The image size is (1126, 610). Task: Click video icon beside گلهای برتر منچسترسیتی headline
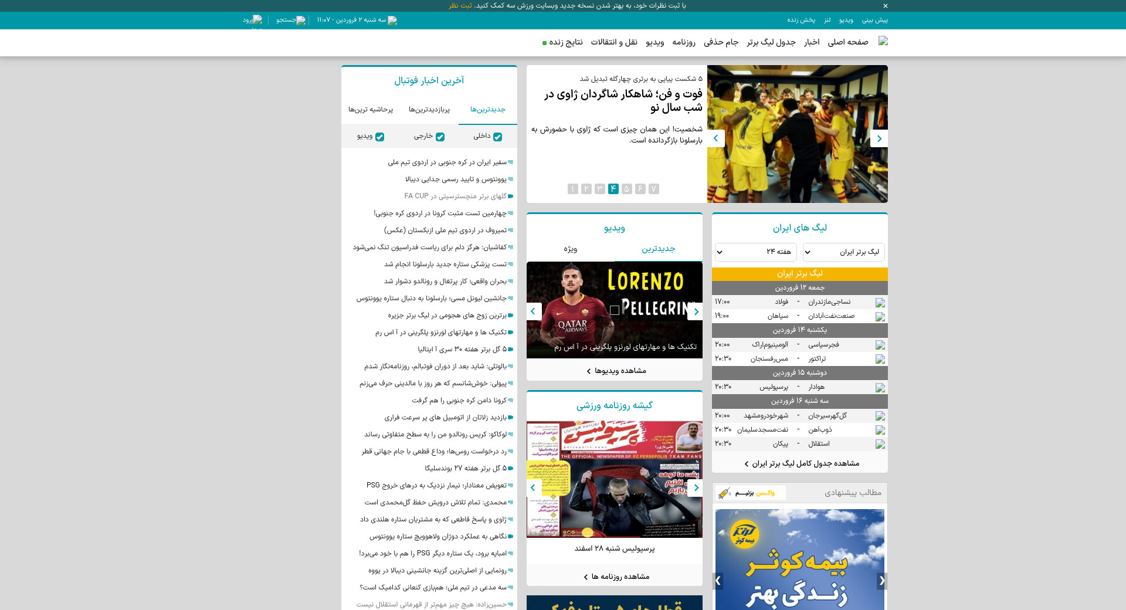pos(511,196)
